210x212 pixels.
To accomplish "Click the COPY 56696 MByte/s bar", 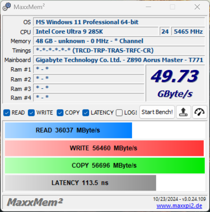I will pyautogui.click(x=105, y=165).
